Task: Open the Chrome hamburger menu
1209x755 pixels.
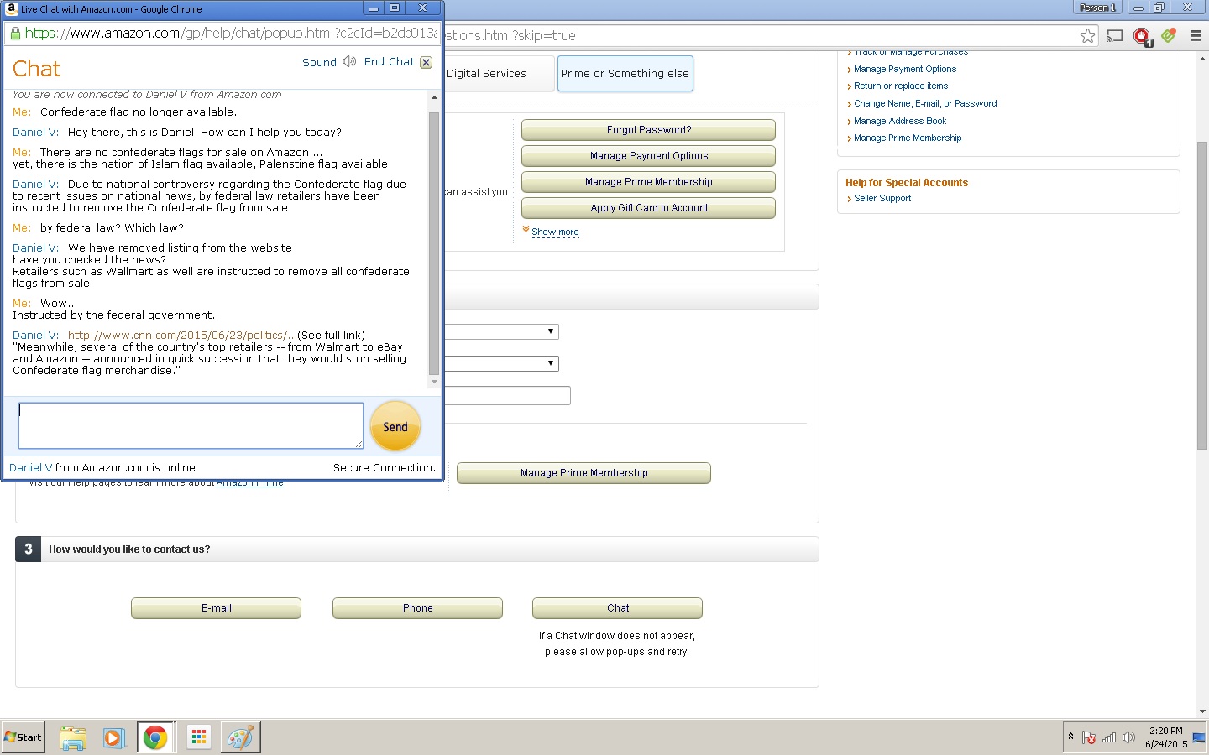Action: pos(1196,35)
